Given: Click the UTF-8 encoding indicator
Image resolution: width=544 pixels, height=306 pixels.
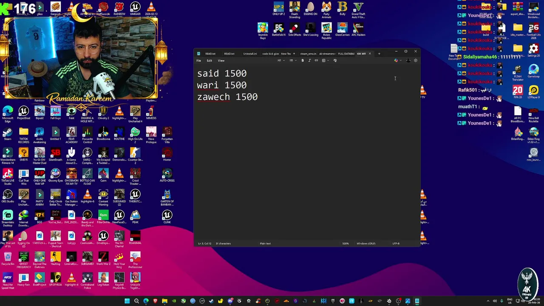Looking at the screenshot, I should [x=396, y=244].
